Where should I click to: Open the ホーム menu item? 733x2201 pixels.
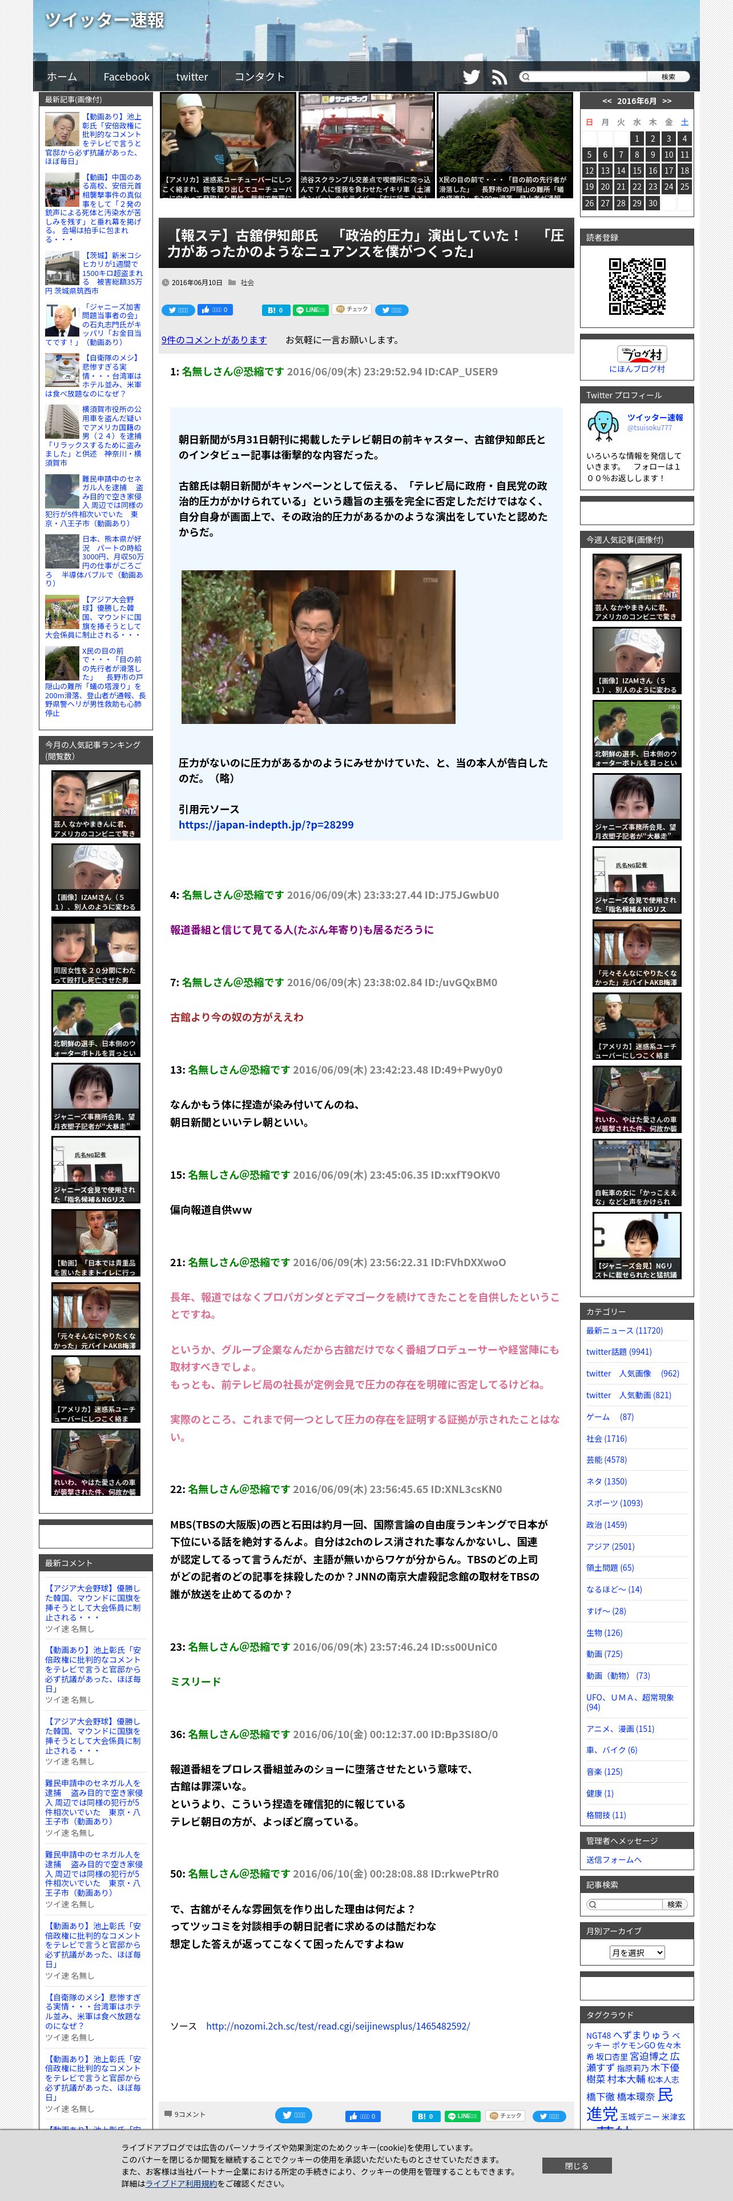pyautogui.click(x=62, y=76)
